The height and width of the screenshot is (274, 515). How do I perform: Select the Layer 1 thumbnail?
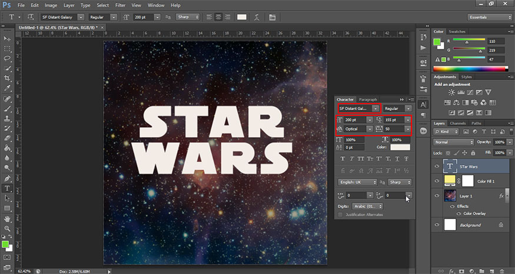[x=450, y=196]
